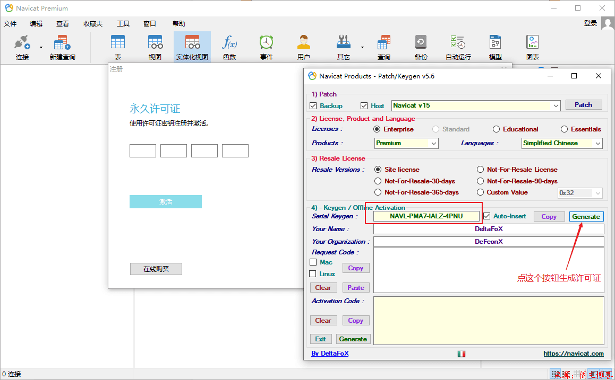615x380 pixels.
Task: Toggle the Host checkbox in Patch section
Action: [364, 105]
